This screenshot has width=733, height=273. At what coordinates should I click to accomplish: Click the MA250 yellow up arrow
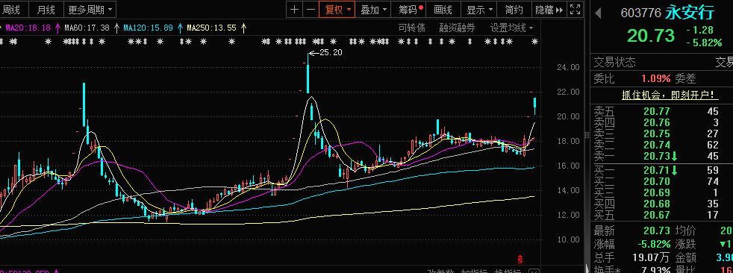243,28
